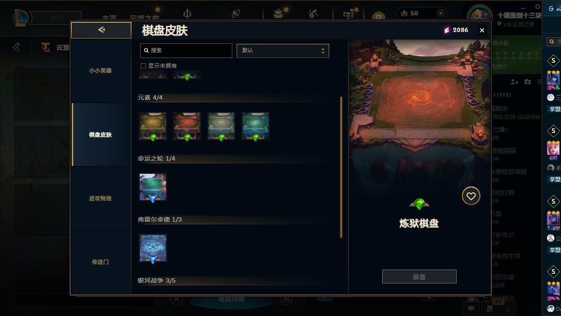Viewport: 561px width, 316px height.
Task: Click the board list vertical scrollbar
Action: pyautogui.click(x=341, y=167)
